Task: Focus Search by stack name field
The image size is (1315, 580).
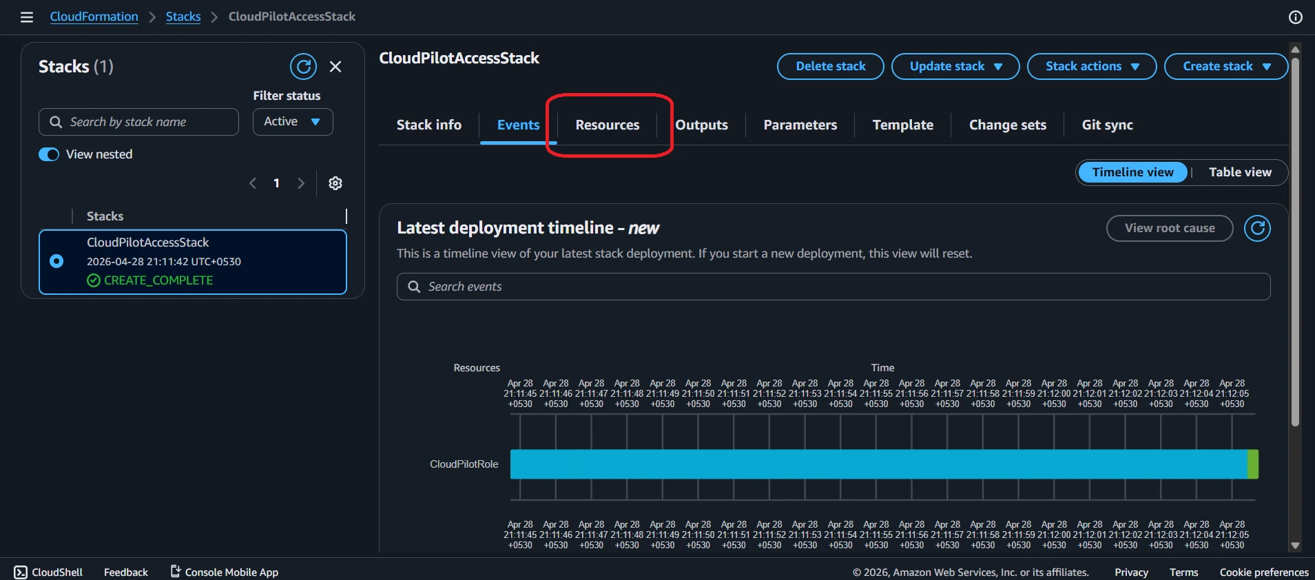Action: [x=138, y=122]
